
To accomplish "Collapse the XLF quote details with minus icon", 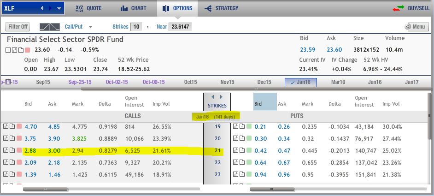I will tap(8, 50).
